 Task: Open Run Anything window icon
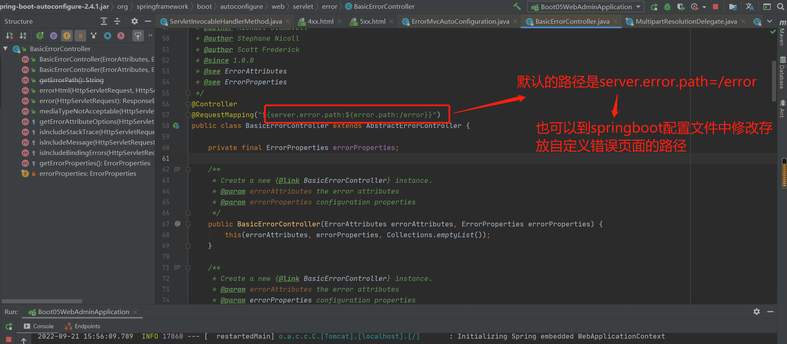coord(767,7)
